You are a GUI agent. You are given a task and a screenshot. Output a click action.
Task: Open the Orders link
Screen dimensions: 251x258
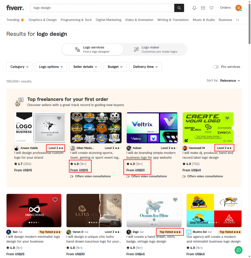click(225, 8)
